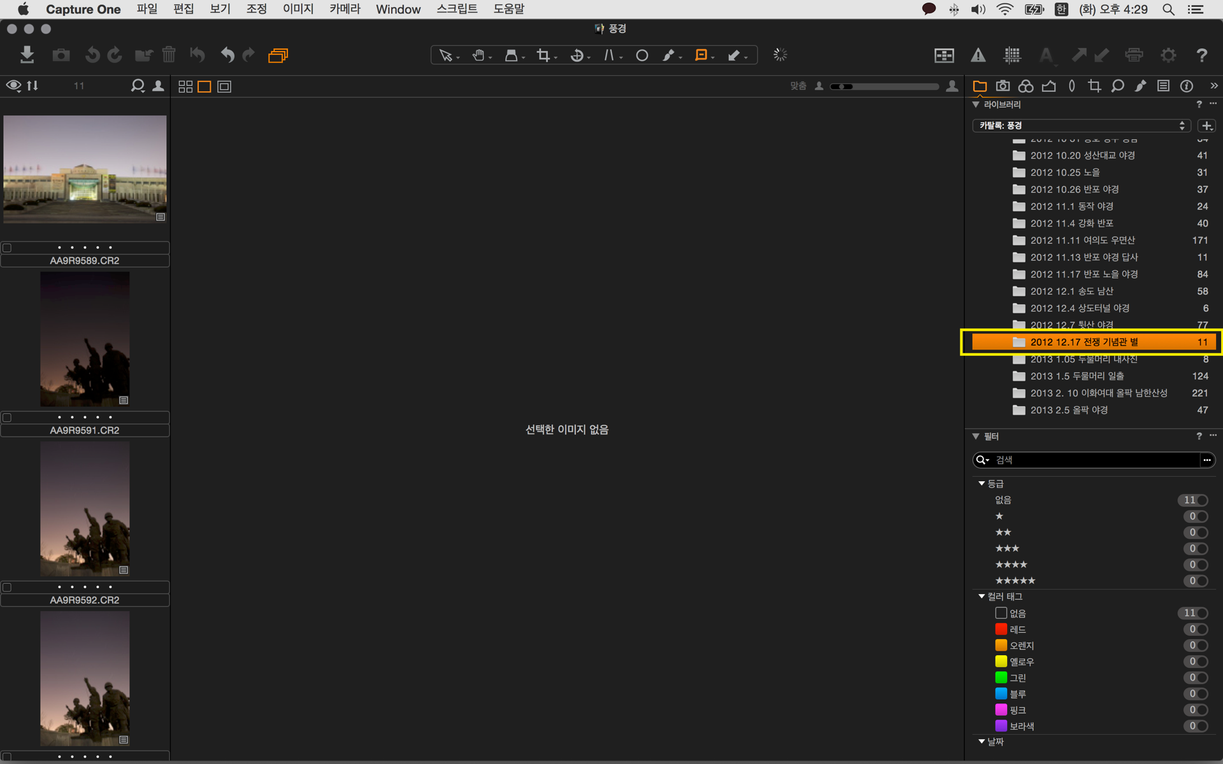Viewport: 1223px width, 764px height.
Task: Click the trash delete icon
Action: tap(169, 55)
